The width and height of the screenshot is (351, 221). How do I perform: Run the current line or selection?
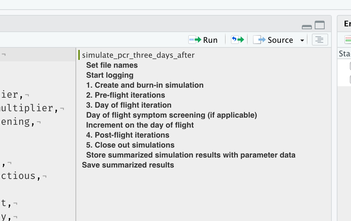[203, 40]
